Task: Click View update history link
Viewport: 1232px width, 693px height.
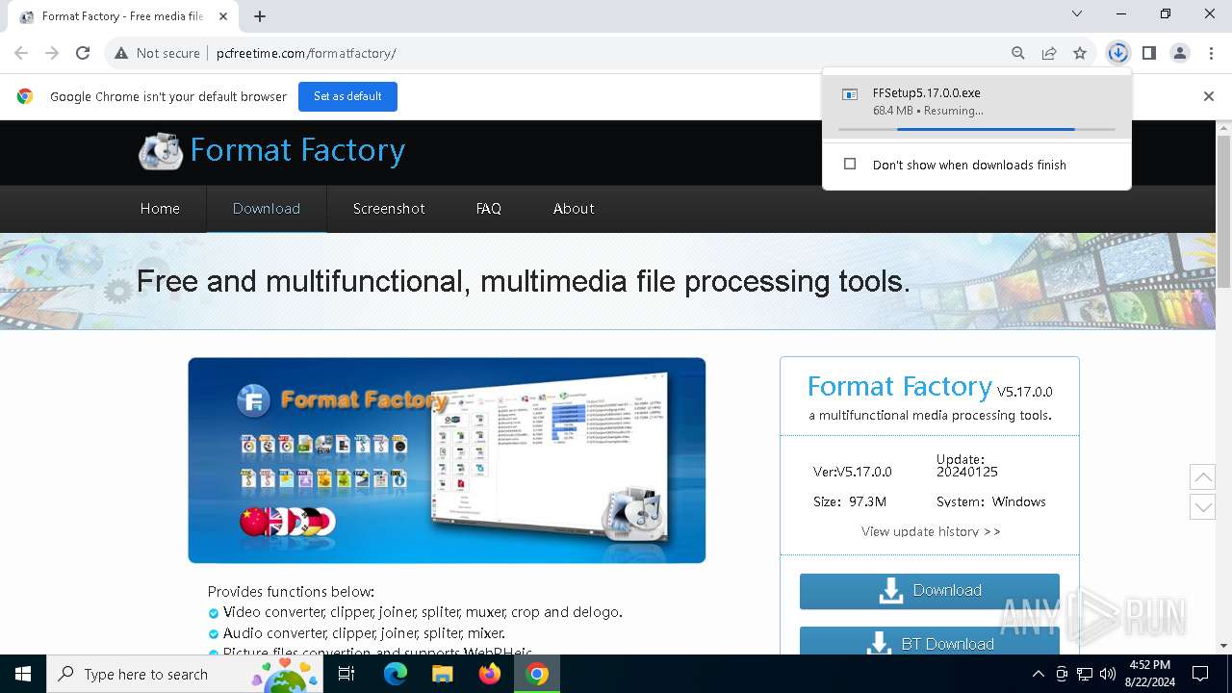Action: click(931, 531)
